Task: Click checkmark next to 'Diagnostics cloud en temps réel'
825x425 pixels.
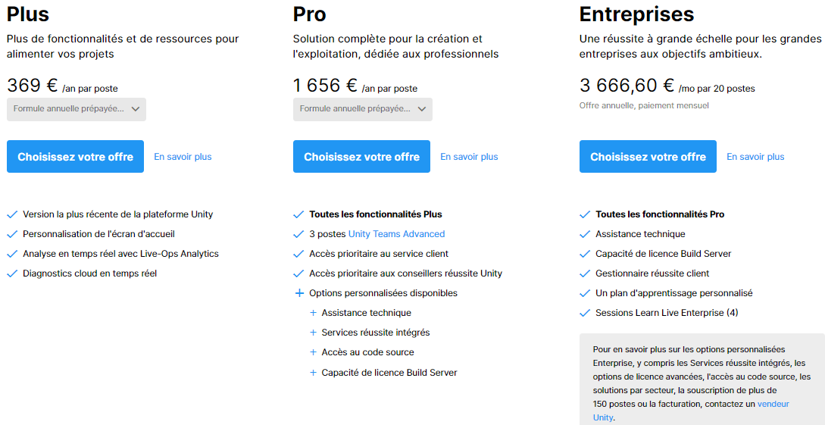Action: point(11,273)
